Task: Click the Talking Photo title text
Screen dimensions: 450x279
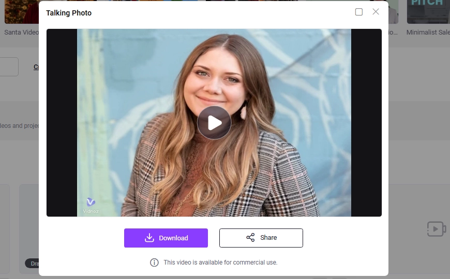Action: tap(69, 13)
